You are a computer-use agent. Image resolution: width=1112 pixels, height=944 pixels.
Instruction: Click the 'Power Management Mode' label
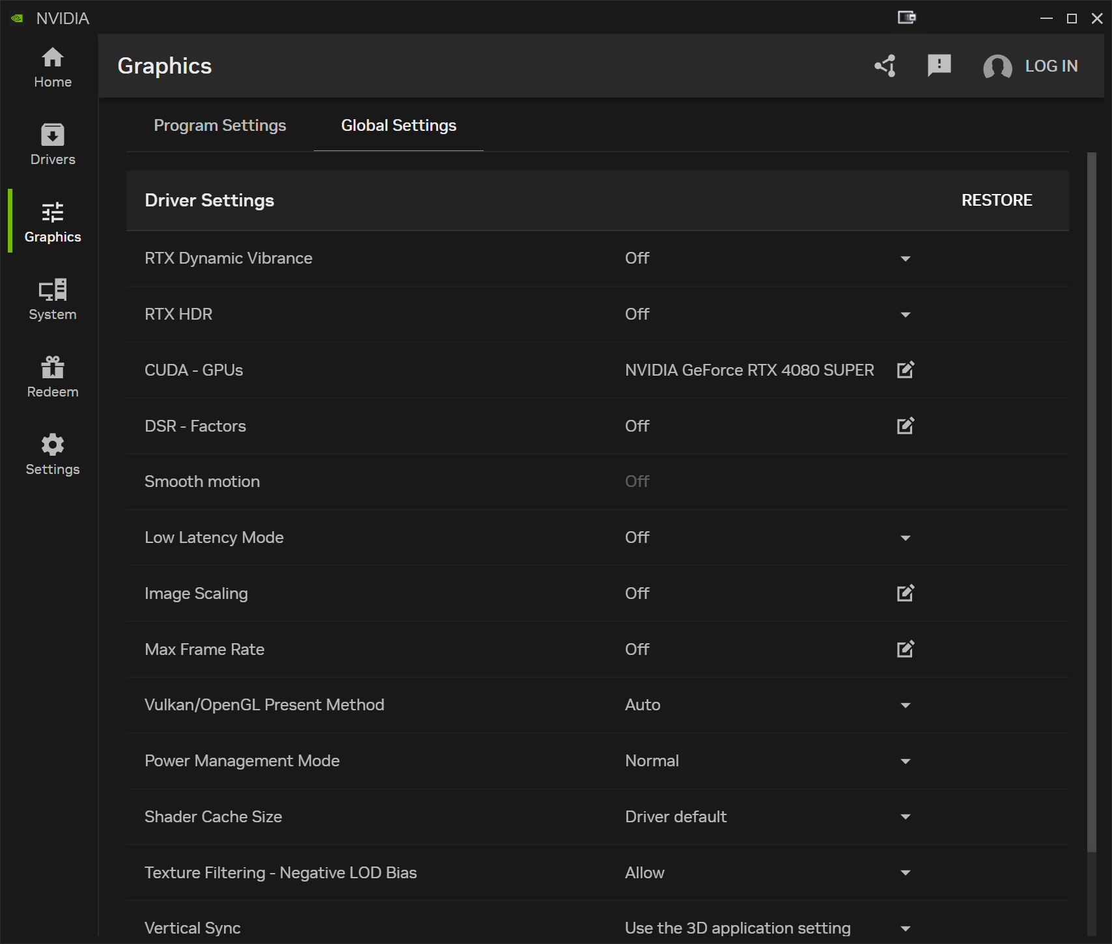tap(242, 761)
